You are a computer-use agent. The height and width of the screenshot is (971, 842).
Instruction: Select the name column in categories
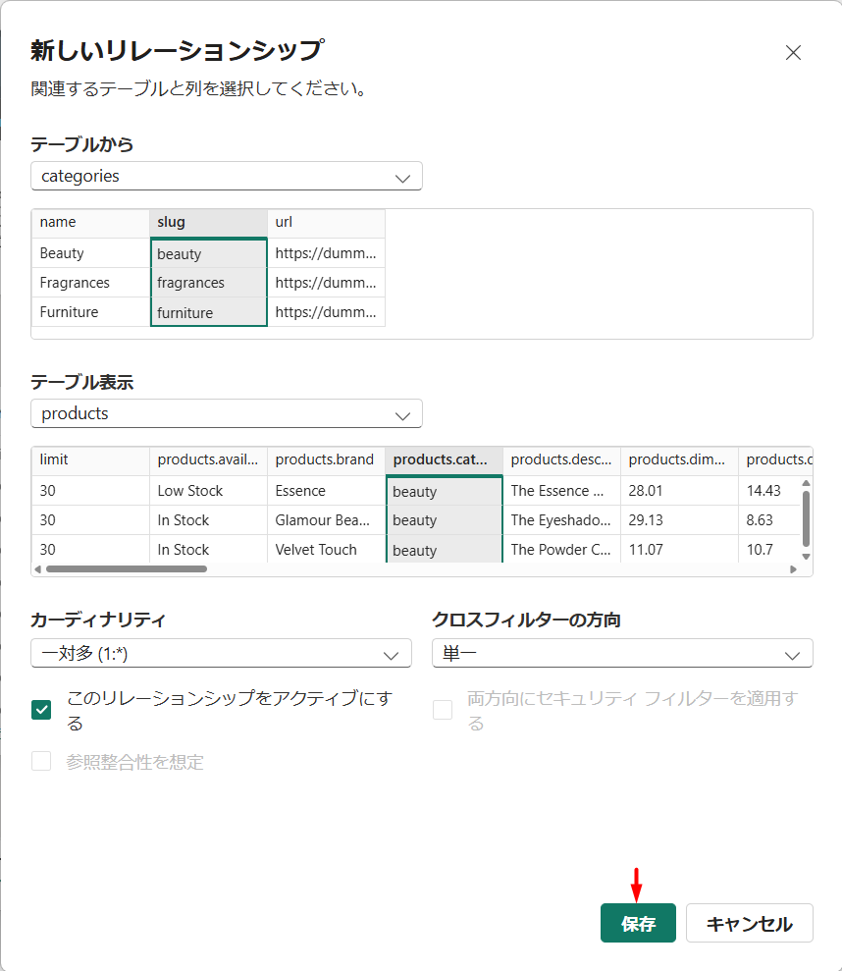coord(90,223)
